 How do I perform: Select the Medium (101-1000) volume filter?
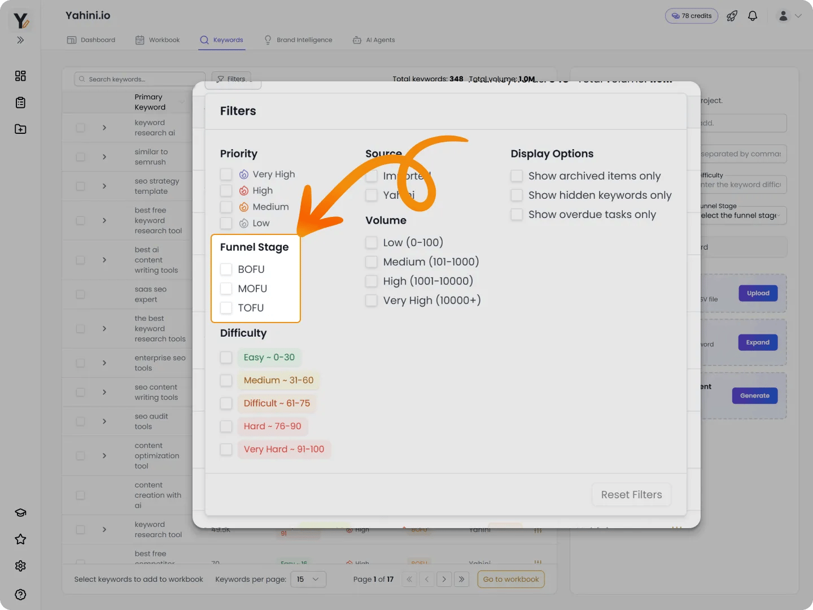point(371,262)
